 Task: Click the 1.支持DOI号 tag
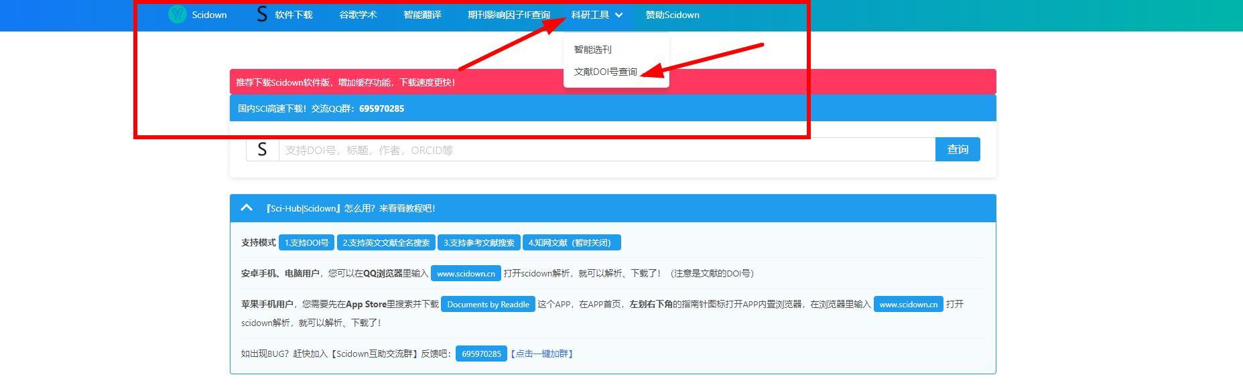tap(306, 242)
